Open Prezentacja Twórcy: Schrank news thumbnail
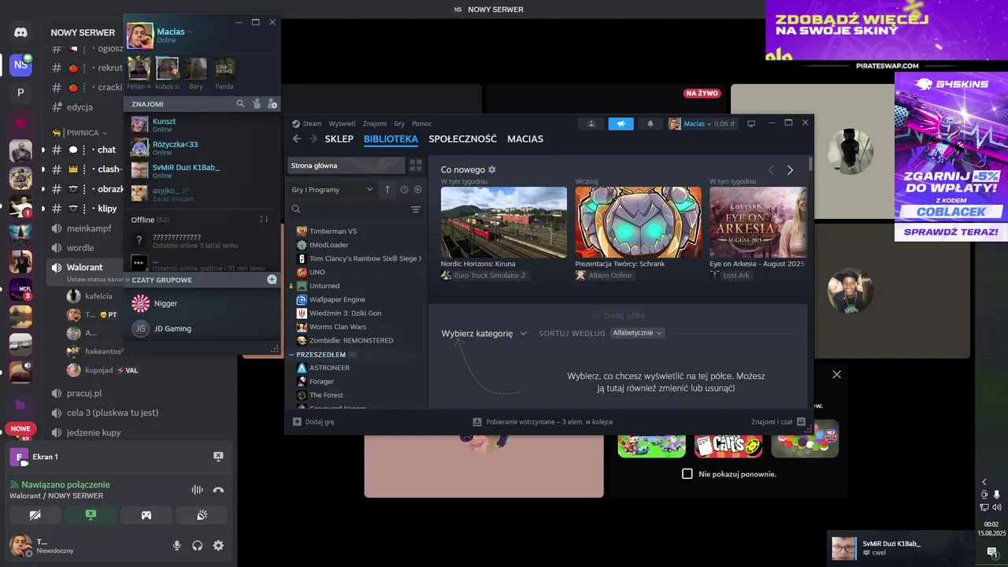 (x=638, y=222)
